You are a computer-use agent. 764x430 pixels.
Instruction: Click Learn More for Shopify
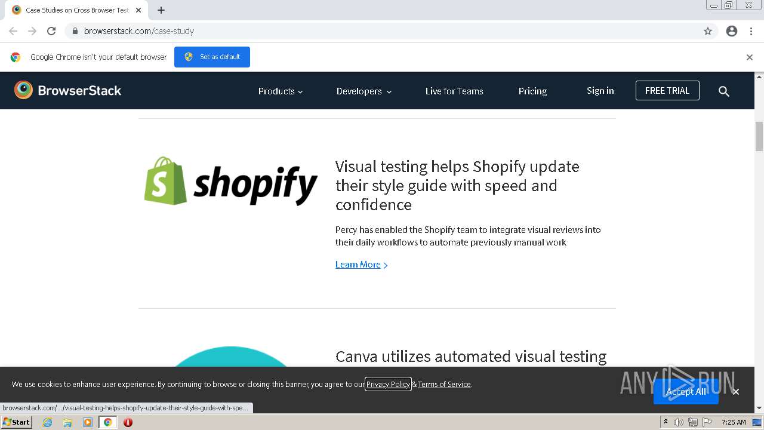click(358, 265)
